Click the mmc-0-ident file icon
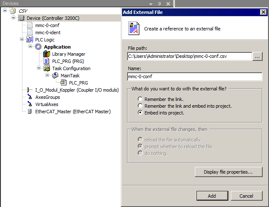 [x=30, y=33]
